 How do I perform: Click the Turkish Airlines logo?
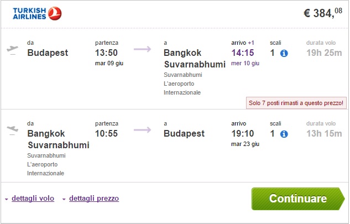pyautogui.click(x=37, y=13)
